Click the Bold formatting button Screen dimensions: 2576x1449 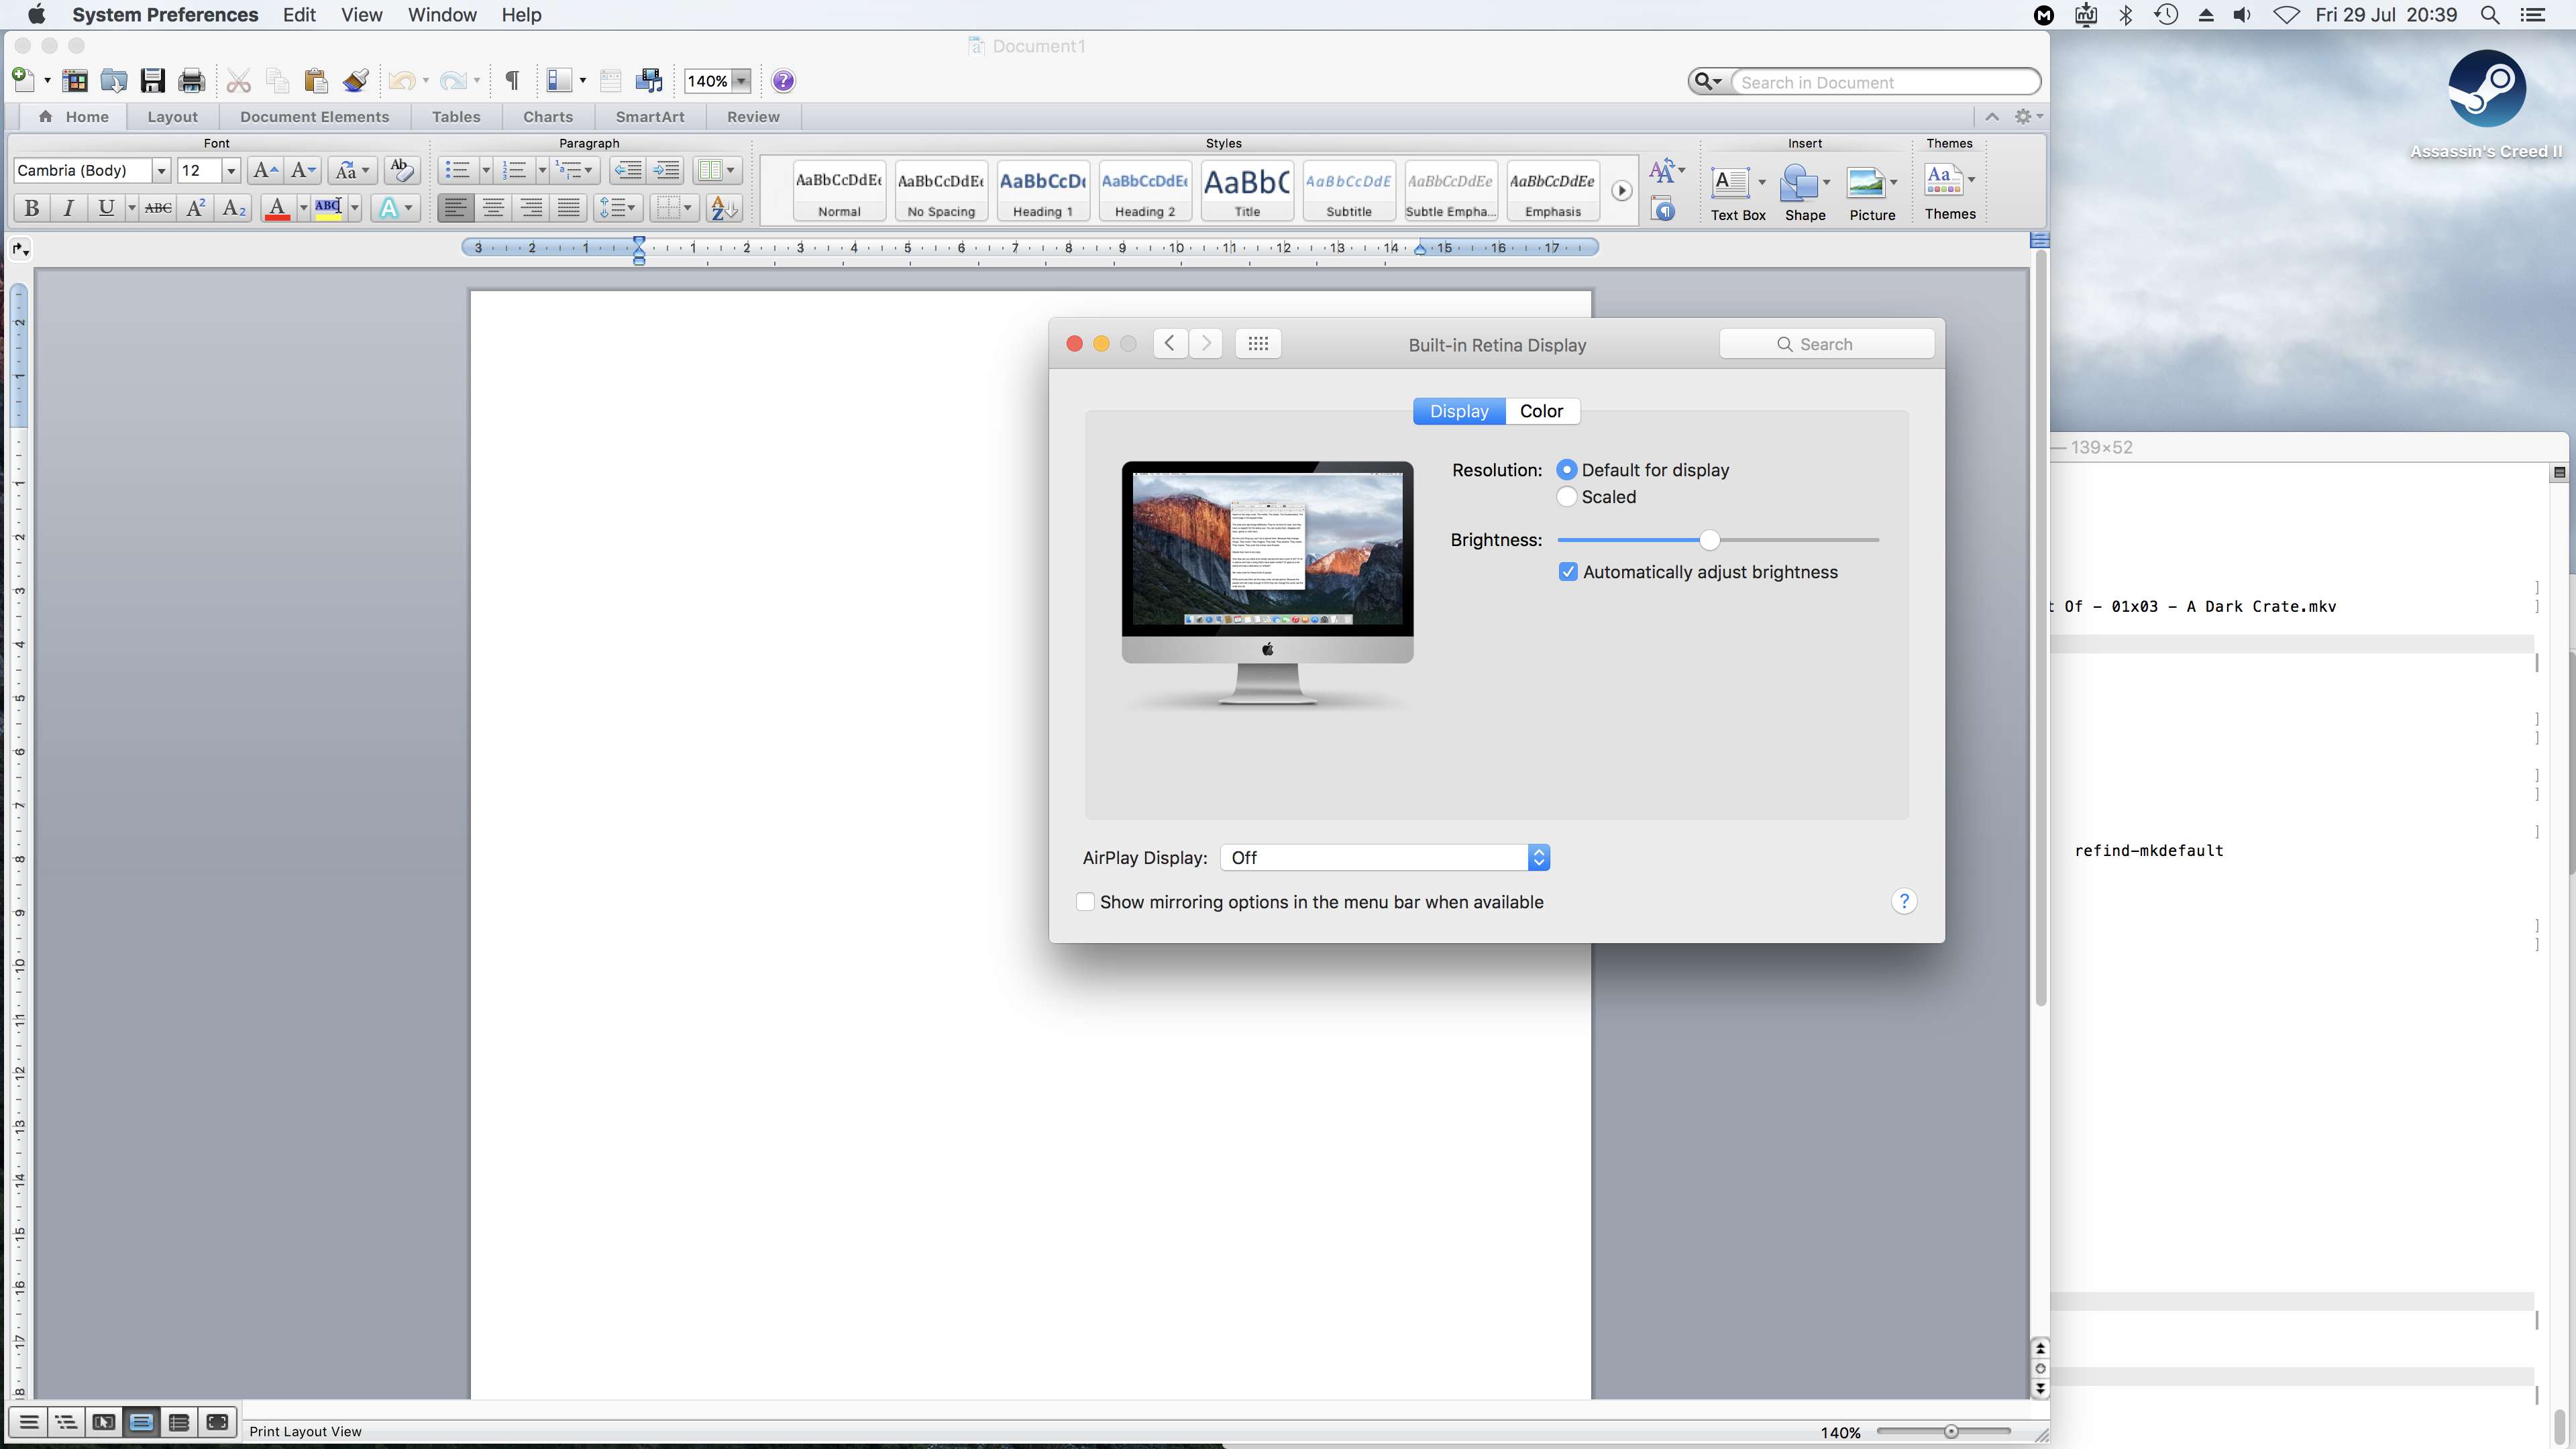click(32, 208)
